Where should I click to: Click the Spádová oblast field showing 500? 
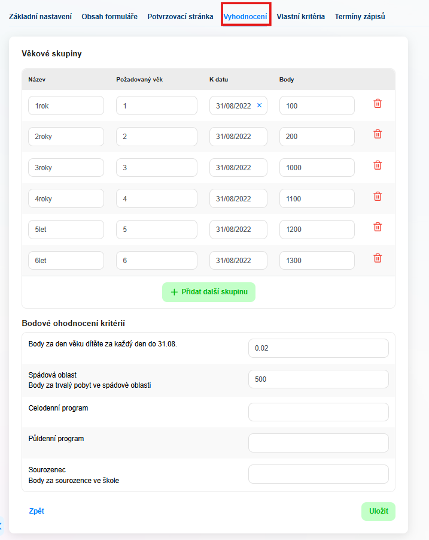coord(318,379)
